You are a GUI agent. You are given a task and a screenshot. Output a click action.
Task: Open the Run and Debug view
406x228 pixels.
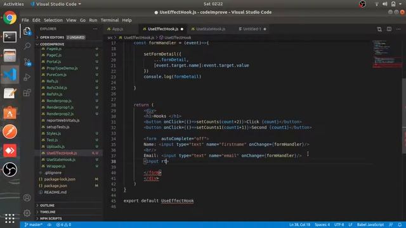27,77
